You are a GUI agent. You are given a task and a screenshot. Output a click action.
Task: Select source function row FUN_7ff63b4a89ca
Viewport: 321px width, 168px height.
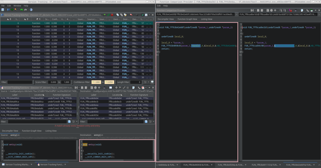(10, 102)
